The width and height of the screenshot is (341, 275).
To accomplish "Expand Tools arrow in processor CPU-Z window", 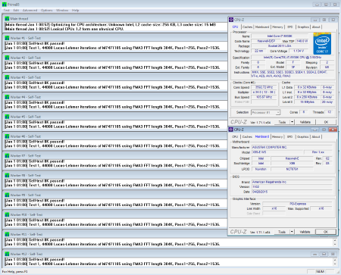I will [292, 122].
